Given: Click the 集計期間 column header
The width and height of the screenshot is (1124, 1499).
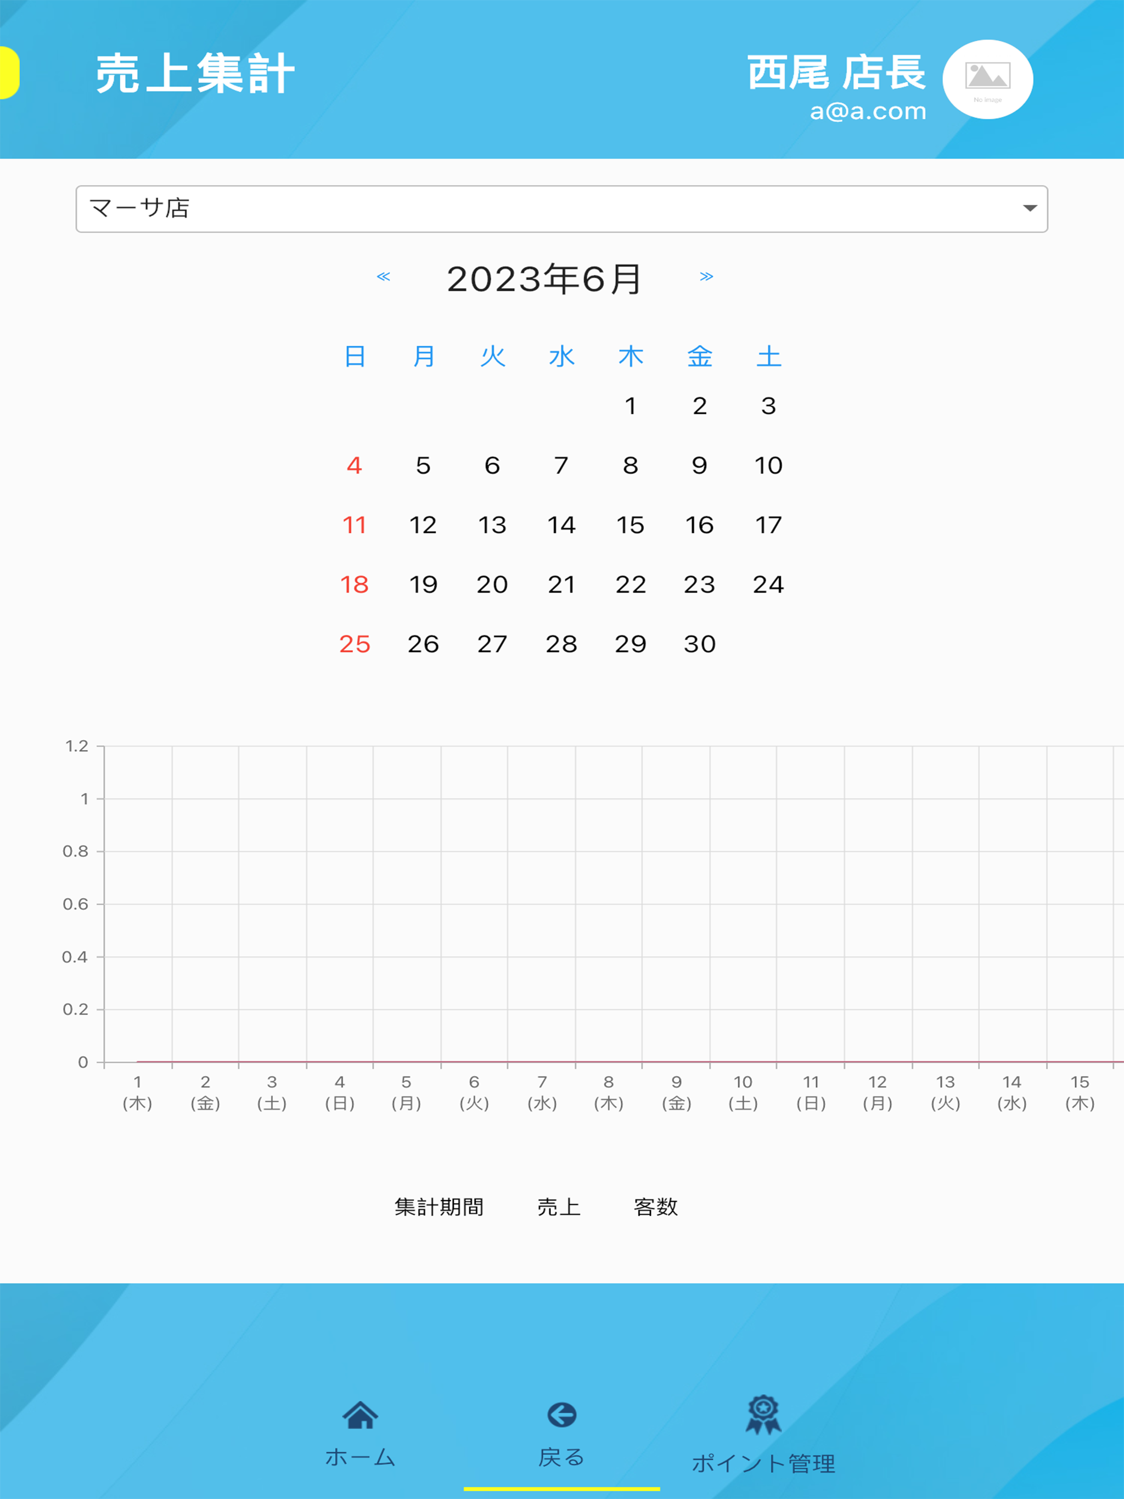Looking at the screenshot, I should click(439, 1207).
